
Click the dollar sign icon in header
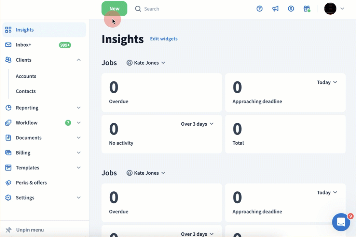coord(291,9)
